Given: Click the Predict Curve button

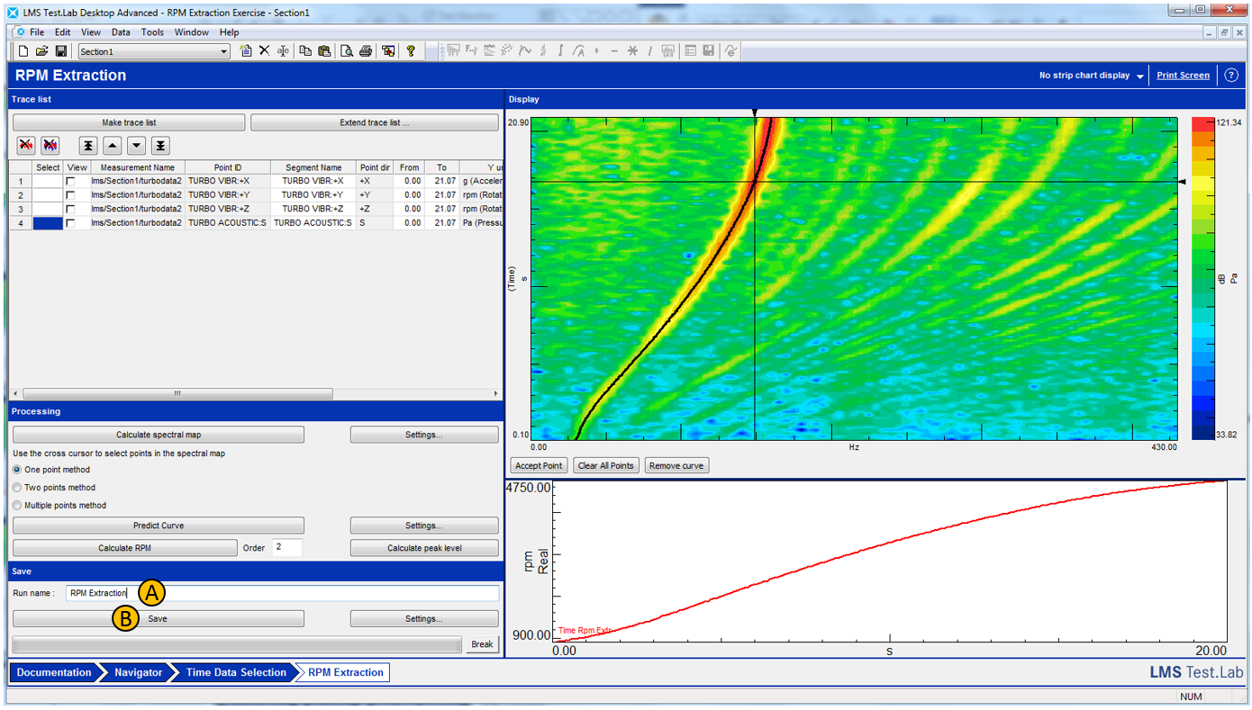Looking at the screenshot, I should click(x=159, y=526).
